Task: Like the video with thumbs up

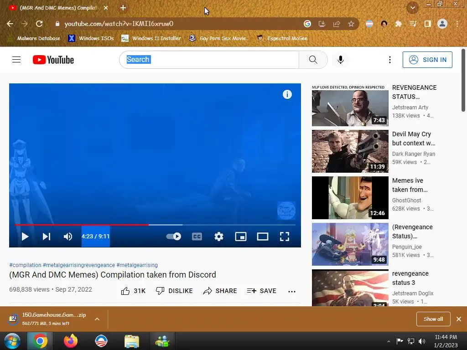Action: click(133, 291)
